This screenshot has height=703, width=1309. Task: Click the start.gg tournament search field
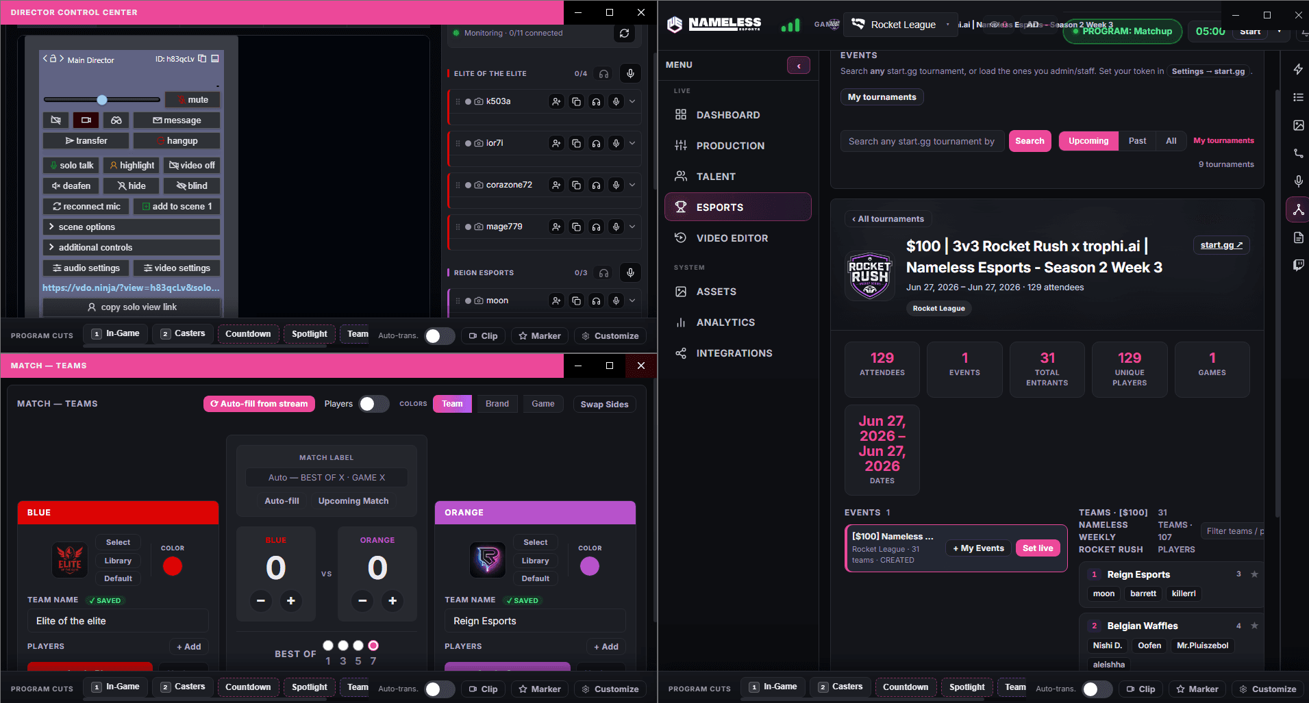pos(922,141)
